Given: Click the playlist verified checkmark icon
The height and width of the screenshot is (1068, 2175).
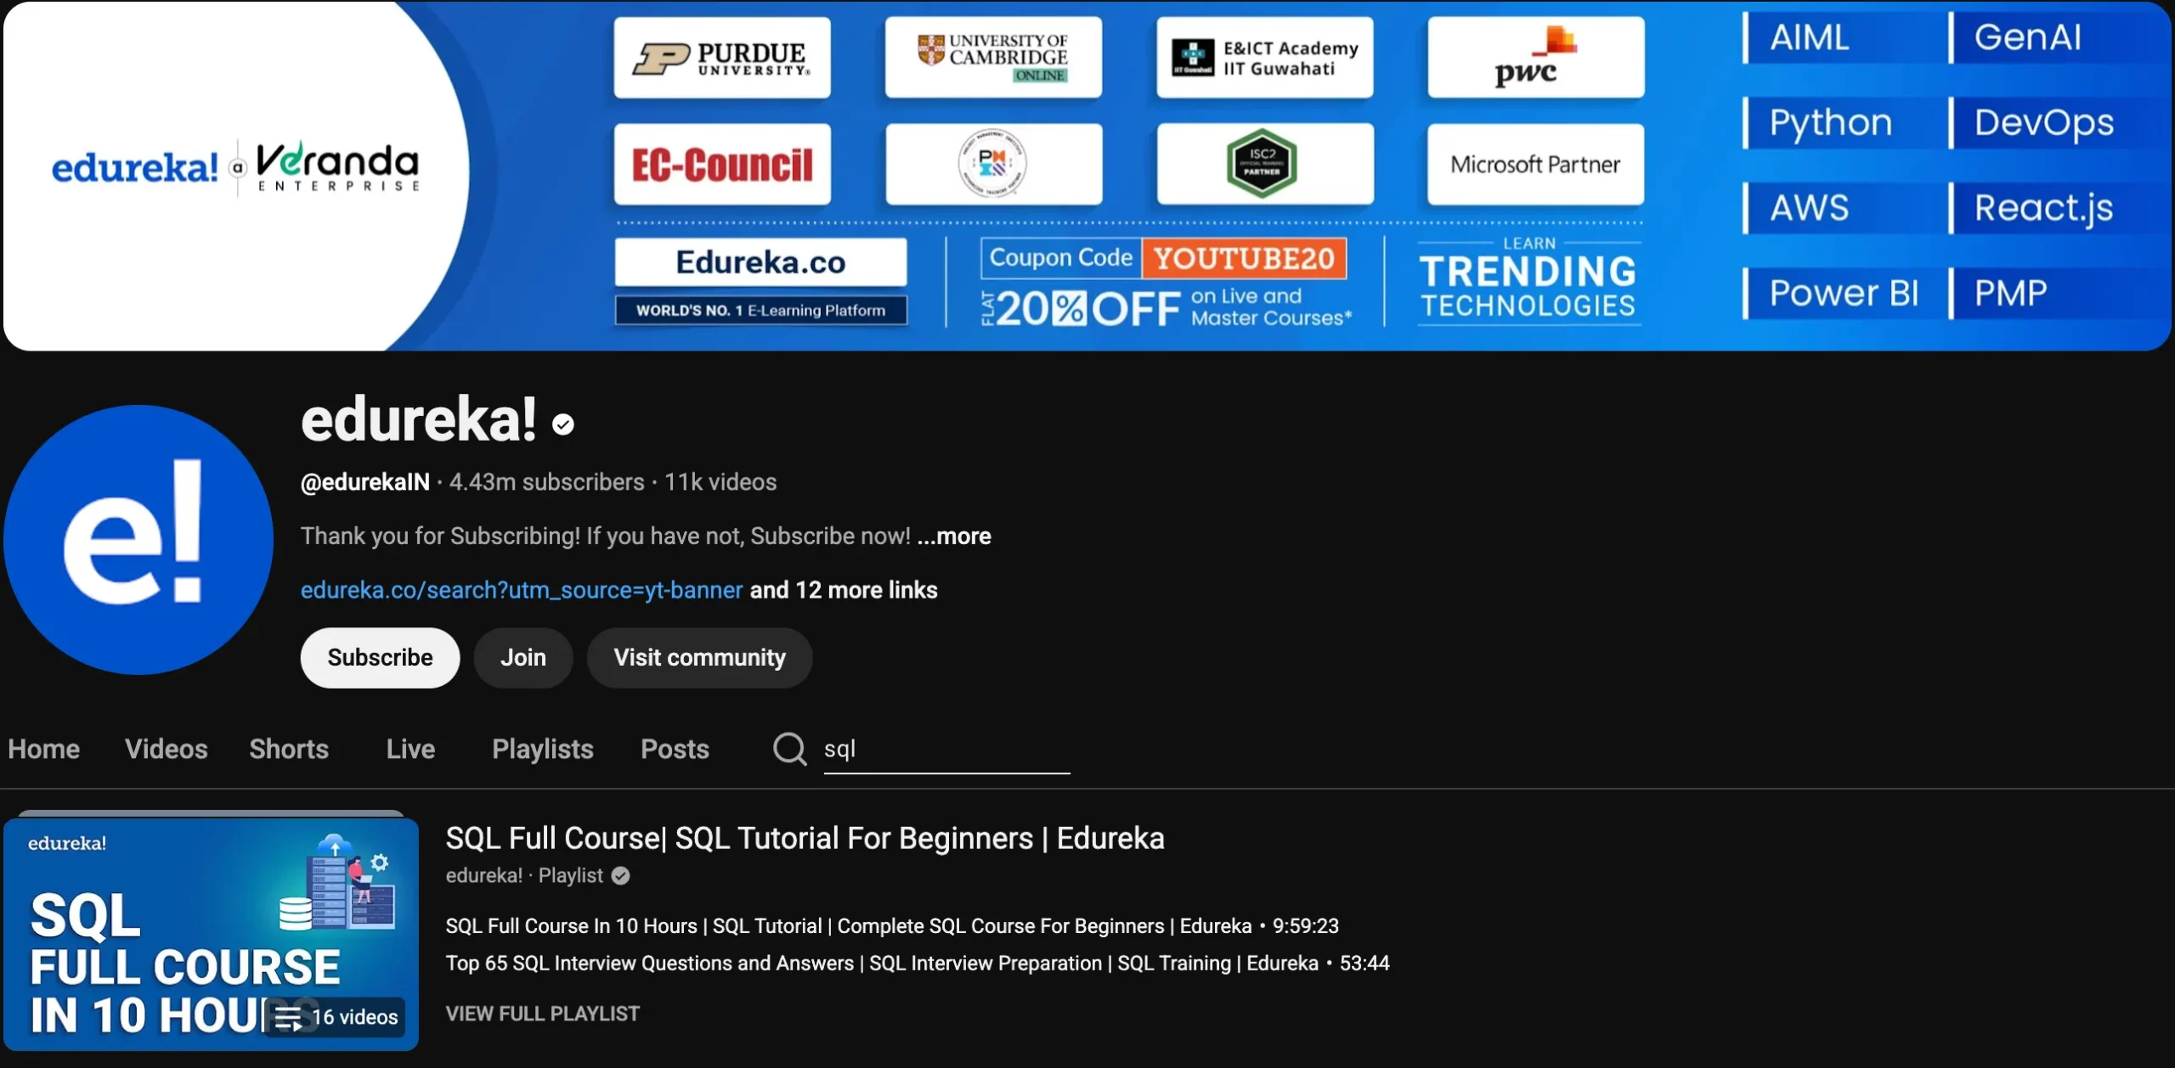Looking at the screenshot, I should tap(621, 875).
